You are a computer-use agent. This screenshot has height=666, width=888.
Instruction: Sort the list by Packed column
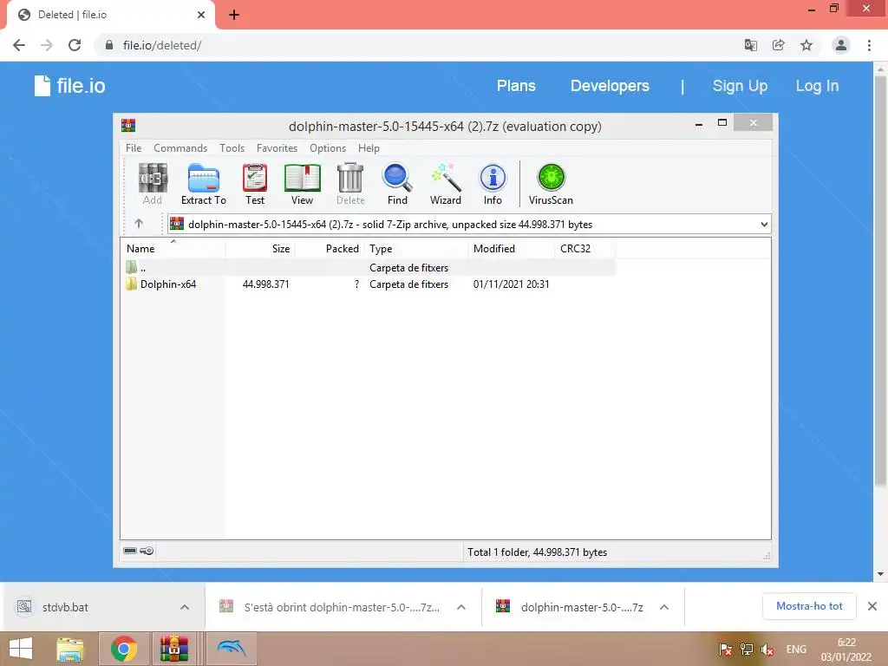329,249
